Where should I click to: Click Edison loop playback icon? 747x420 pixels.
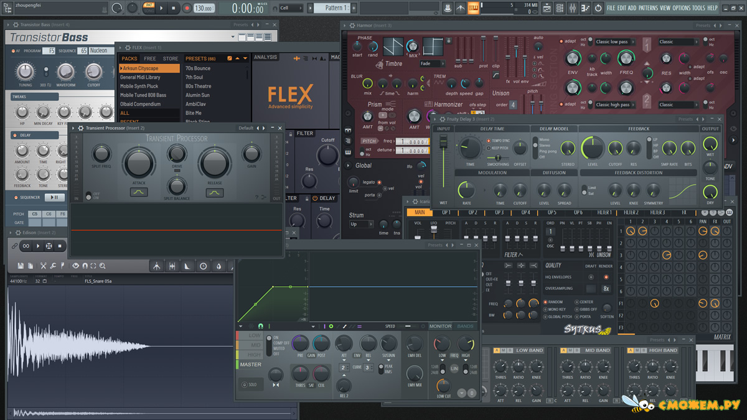[26, 246]
